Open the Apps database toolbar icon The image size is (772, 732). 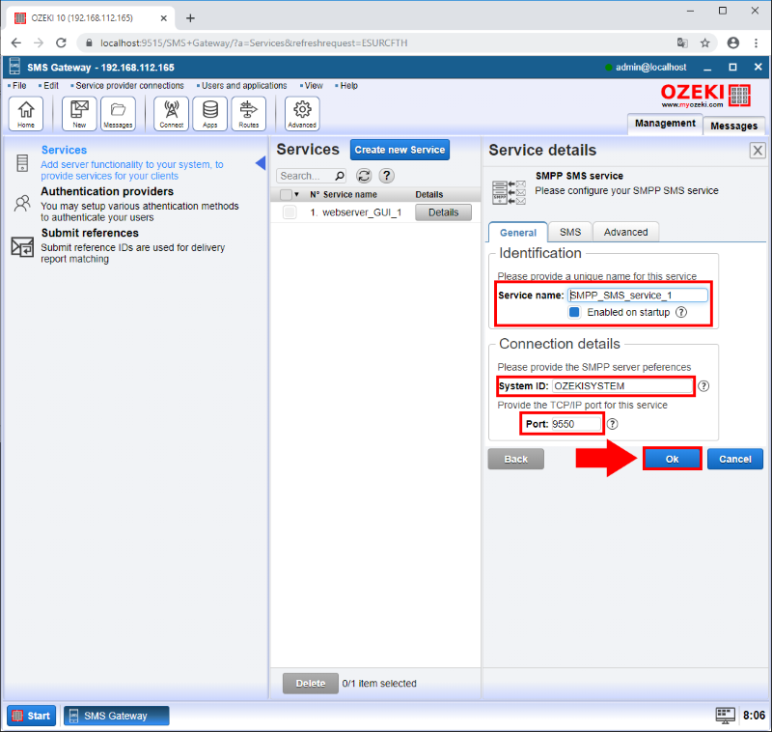click(x=210, y=113)
